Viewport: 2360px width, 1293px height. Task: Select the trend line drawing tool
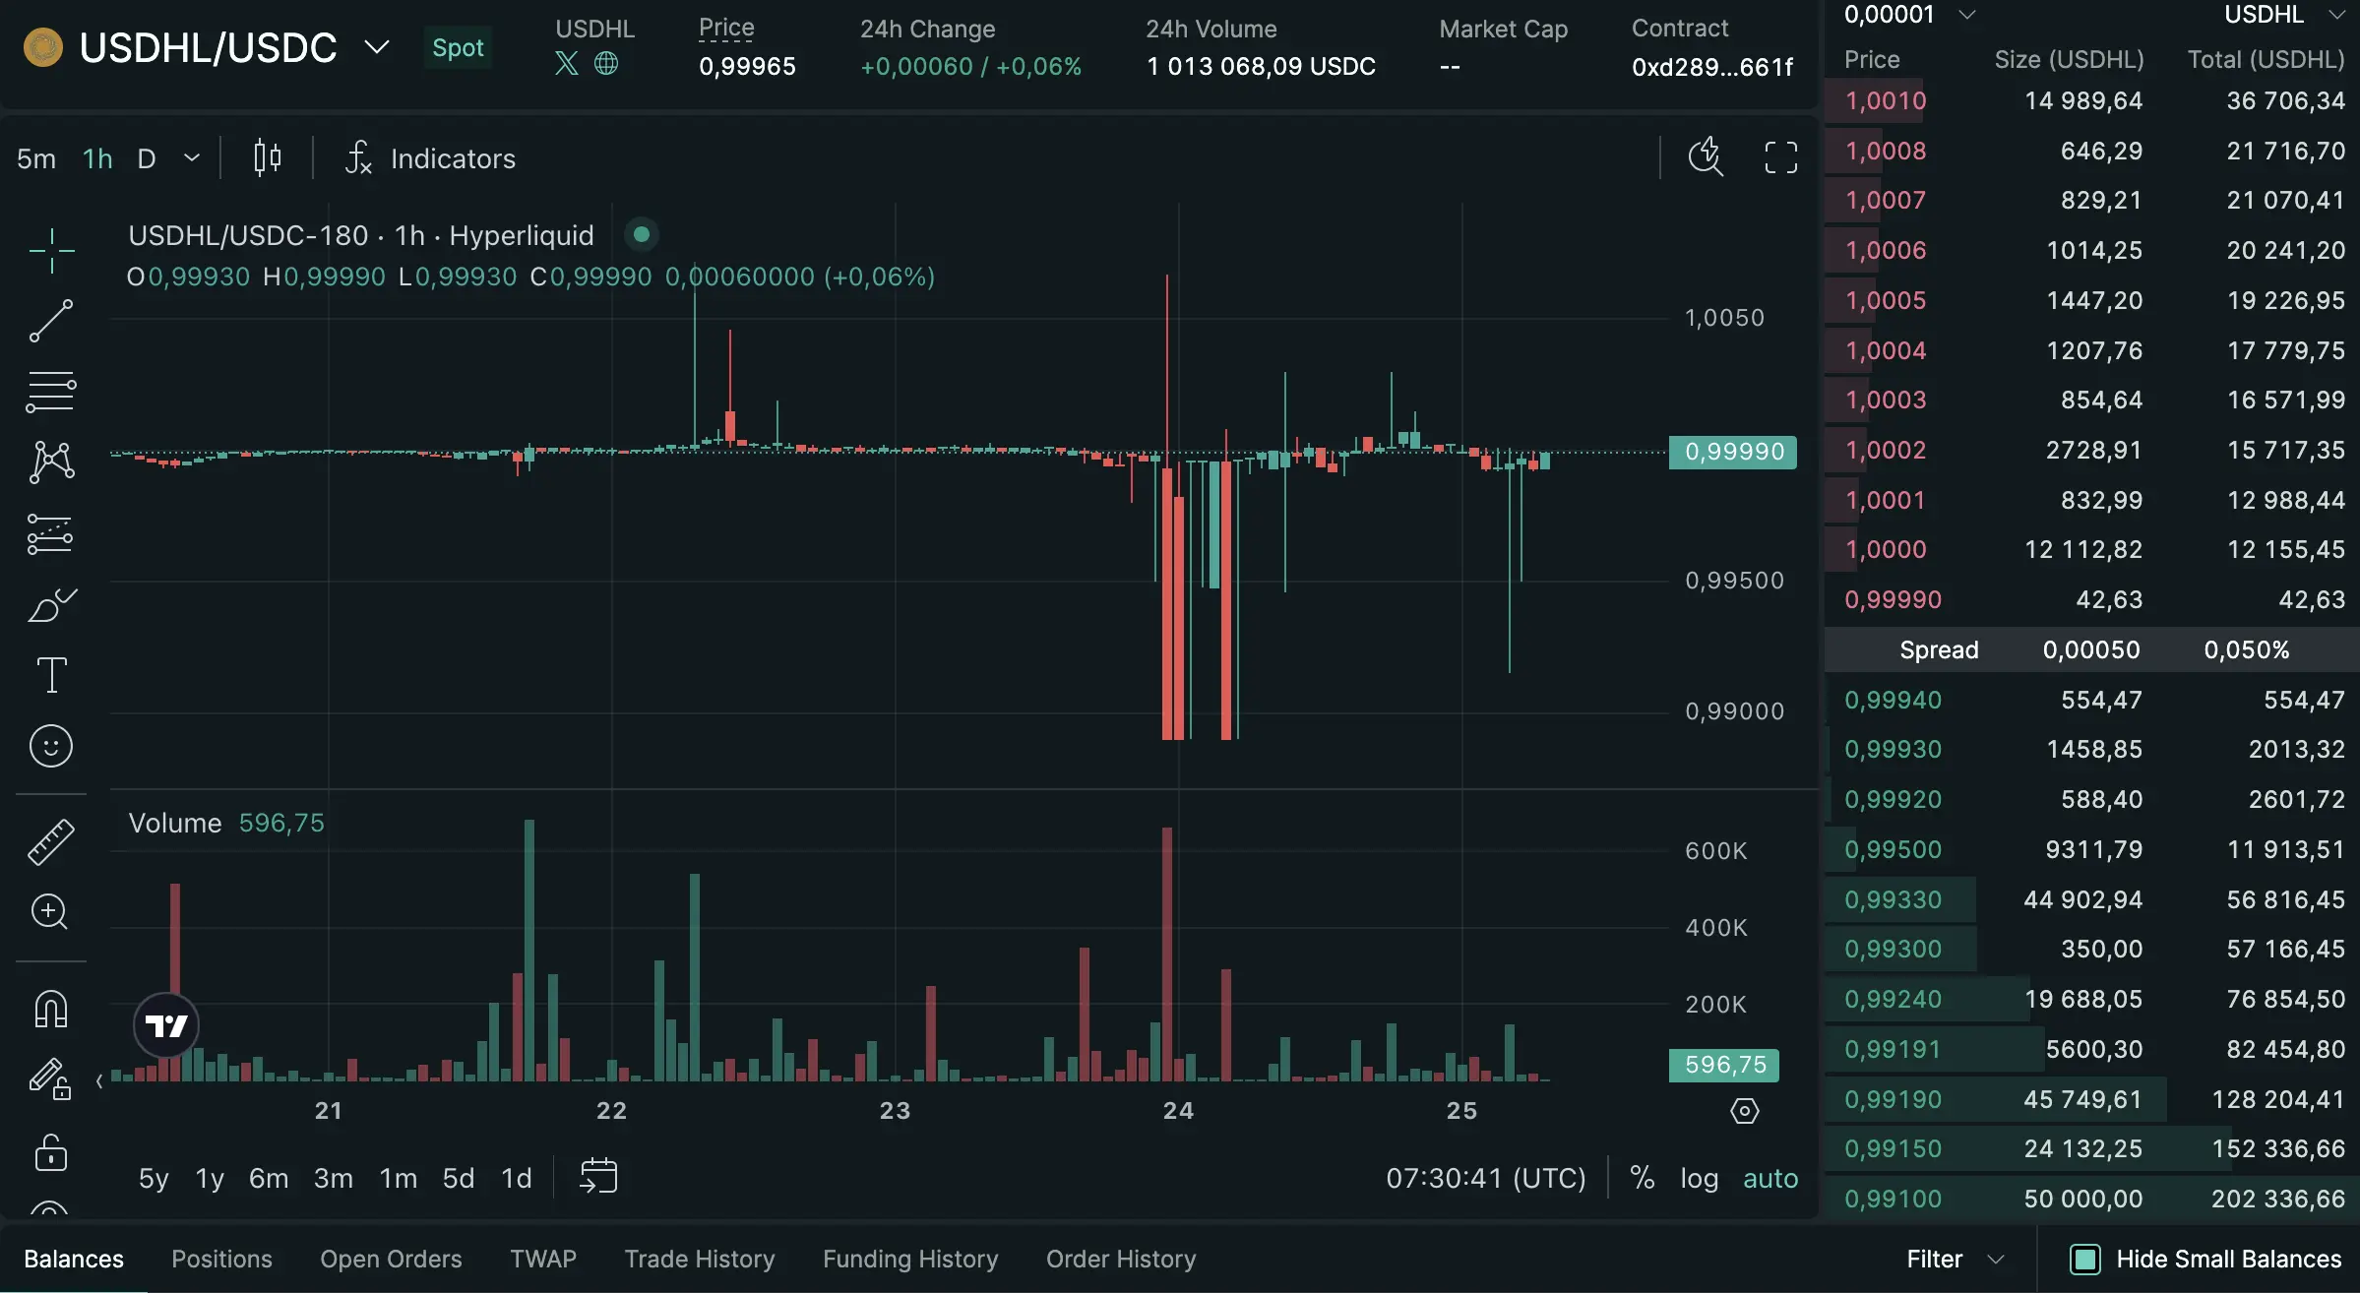[51, 320]
